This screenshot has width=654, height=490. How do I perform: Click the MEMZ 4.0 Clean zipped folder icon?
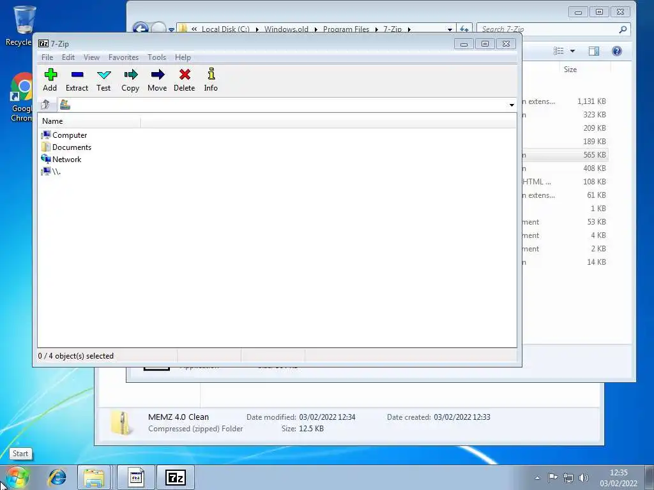(x=121, y=422)
